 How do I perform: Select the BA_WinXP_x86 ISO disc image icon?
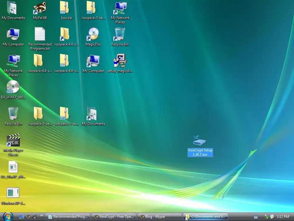[x=13, y=90]
